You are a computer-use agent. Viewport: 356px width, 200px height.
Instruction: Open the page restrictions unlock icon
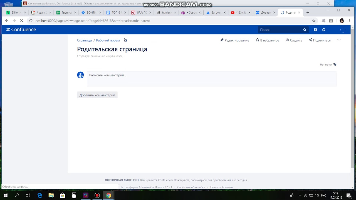point(125,40)
